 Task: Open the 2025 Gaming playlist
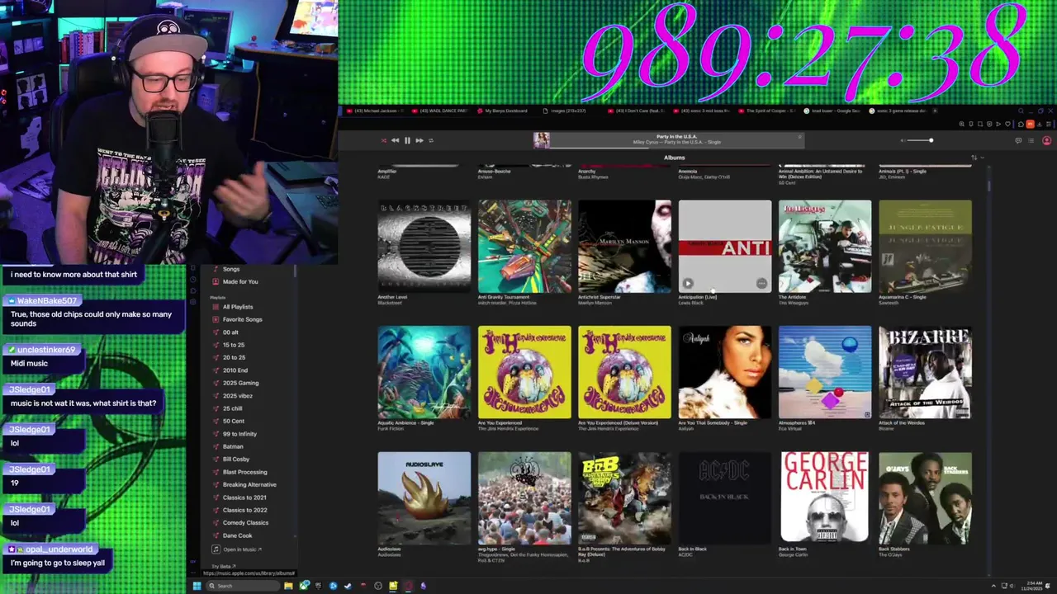click(x=240, y=383)
